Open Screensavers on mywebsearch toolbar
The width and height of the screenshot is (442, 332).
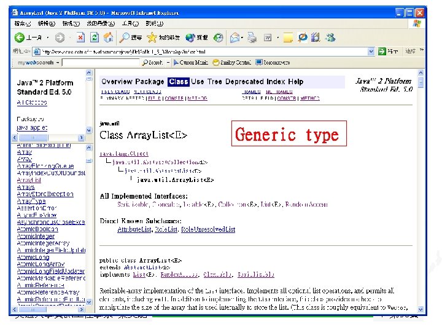[273, 62]
